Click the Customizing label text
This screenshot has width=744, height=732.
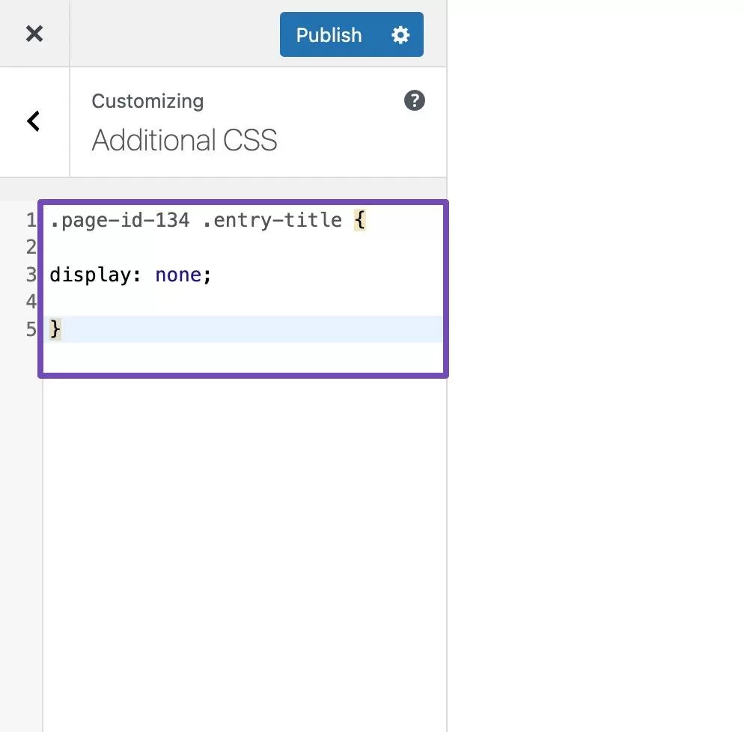point(147,101)
